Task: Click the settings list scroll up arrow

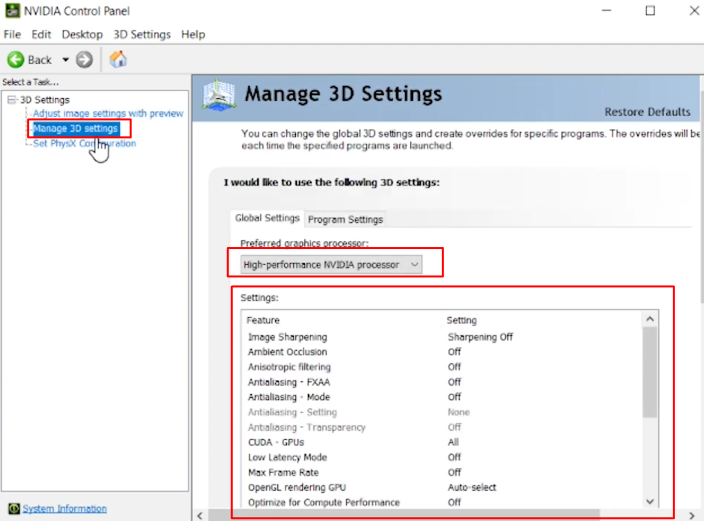Action: click(x=650, y=319)
